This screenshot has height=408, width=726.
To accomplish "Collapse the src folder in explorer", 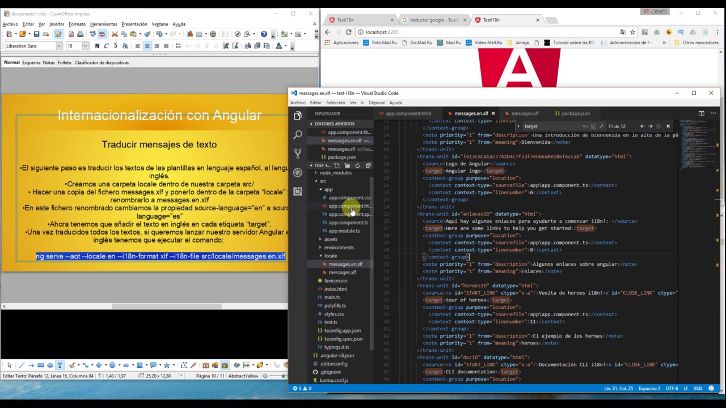I will pos(323,181).
